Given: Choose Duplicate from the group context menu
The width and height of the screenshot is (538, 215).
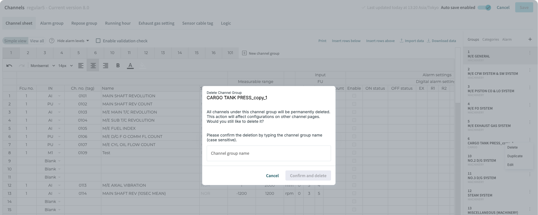Looking at the screenshot, I should (x=515, y=156).
